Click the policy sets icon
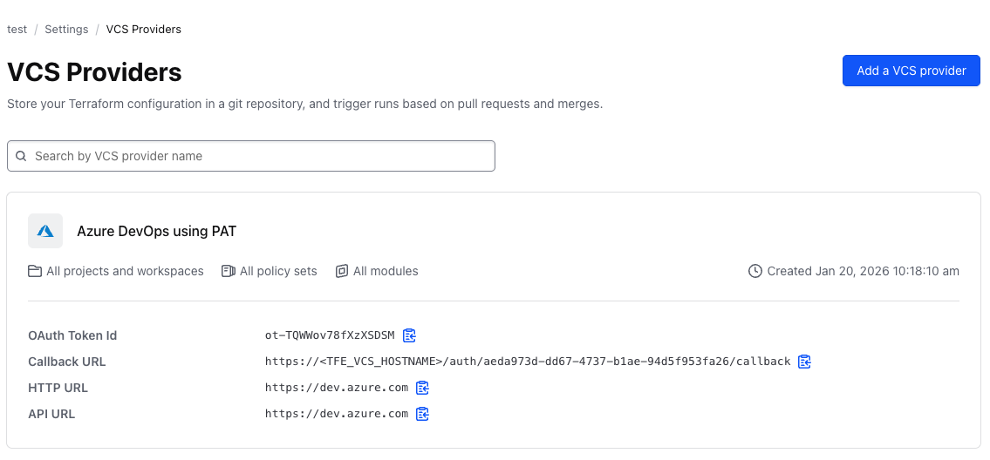 coord(229,271)
